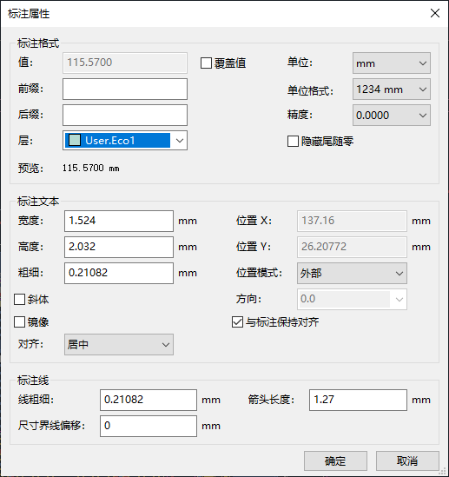Click the 前缀 input field
Viewport: 449px width, 477px height.
click(x=125, y=89)
